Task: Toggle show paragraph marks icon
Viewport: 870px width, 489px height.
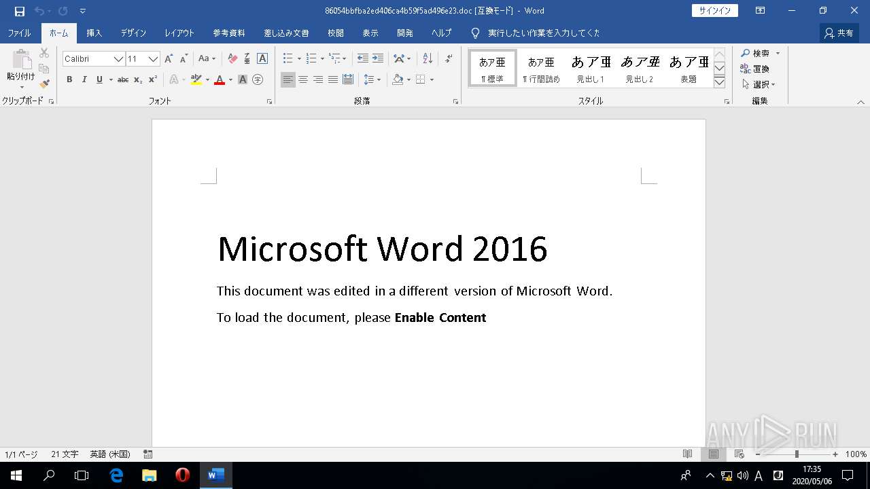Action: tap(449, 58)
